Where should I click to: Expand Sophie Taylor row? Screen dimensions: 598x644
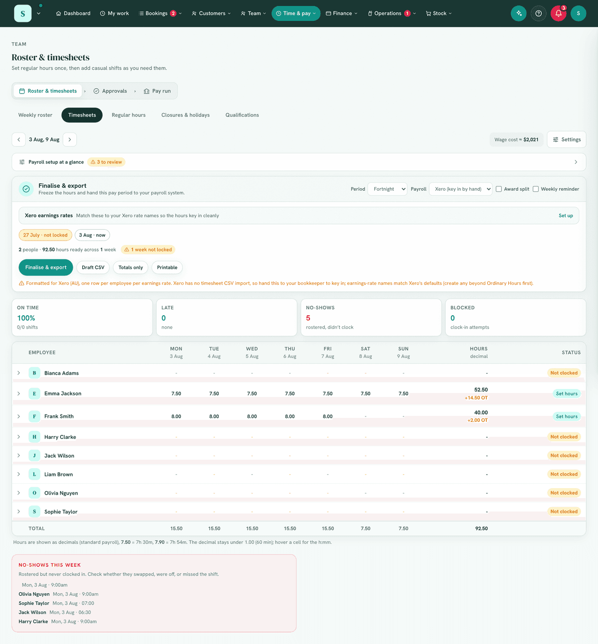coord(19,512)
